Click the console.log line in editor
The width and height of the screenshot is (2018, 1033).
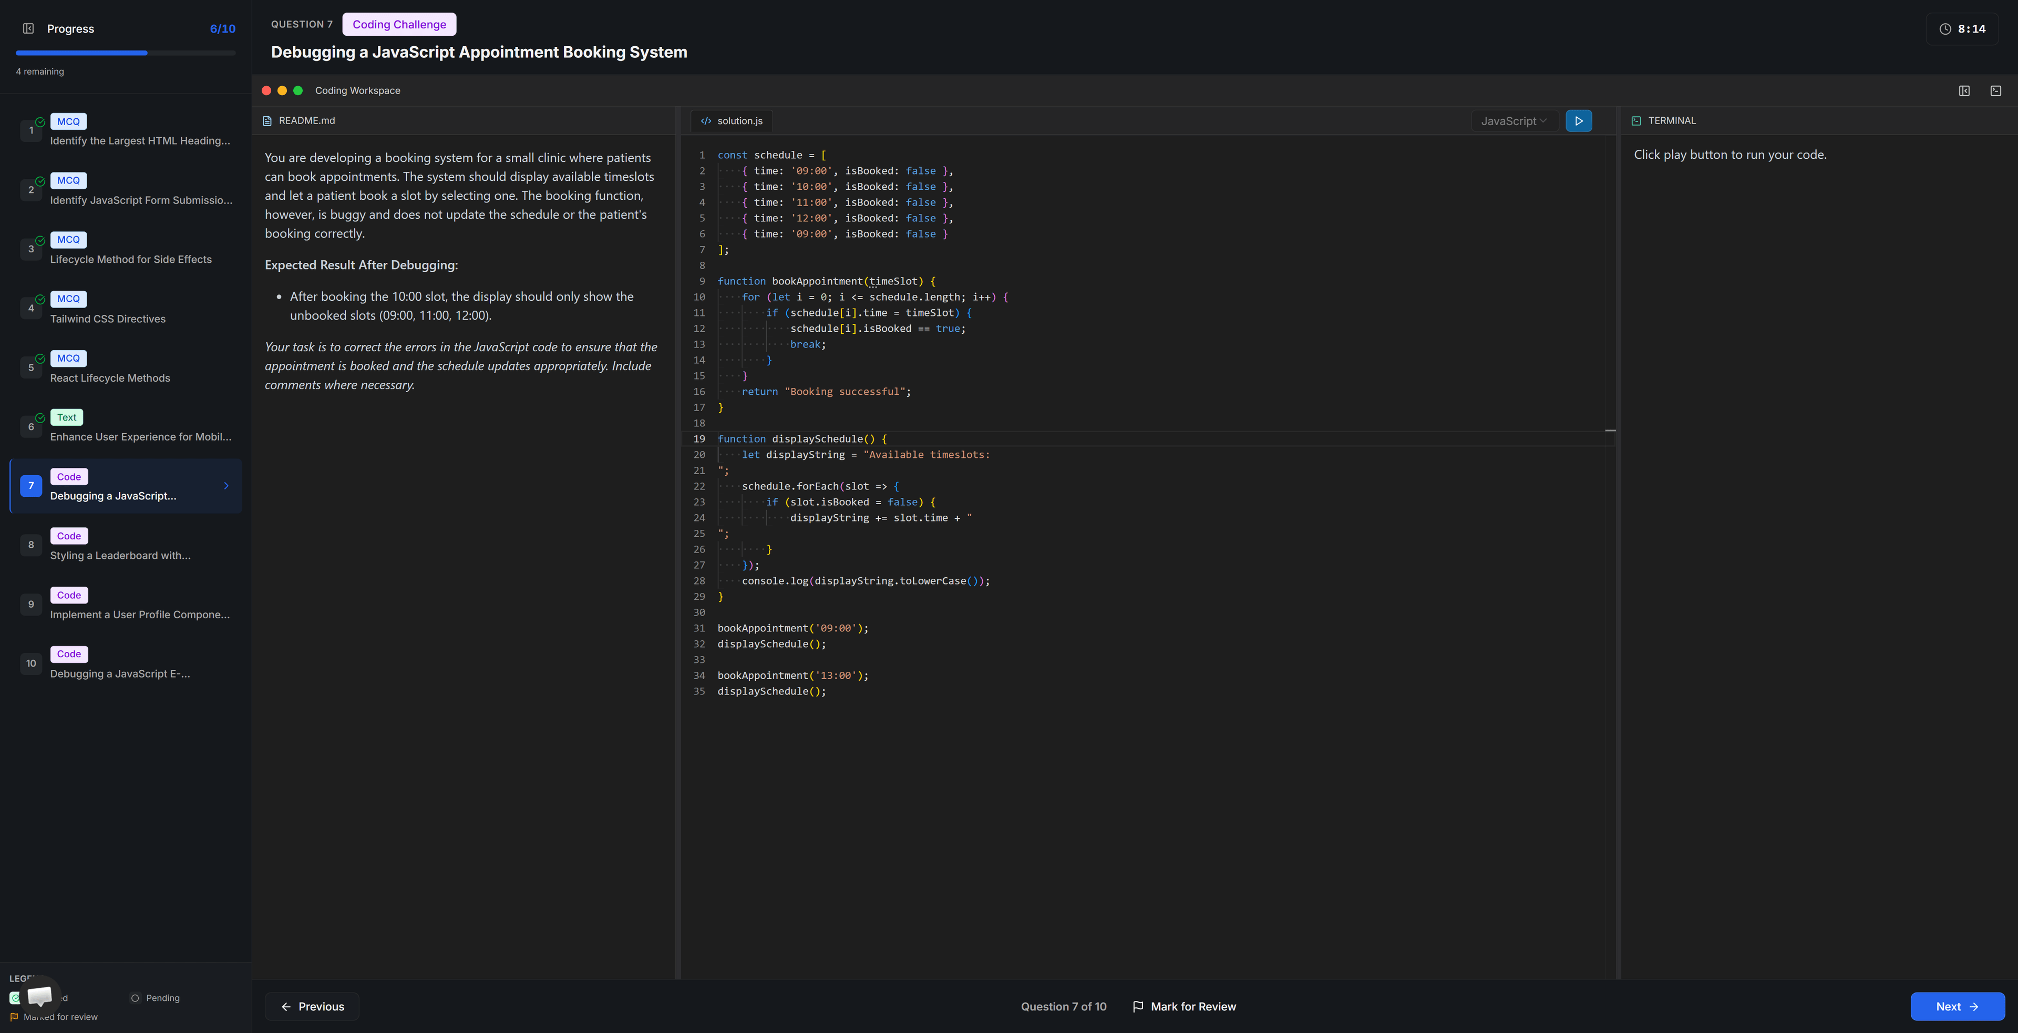[866, 581]
